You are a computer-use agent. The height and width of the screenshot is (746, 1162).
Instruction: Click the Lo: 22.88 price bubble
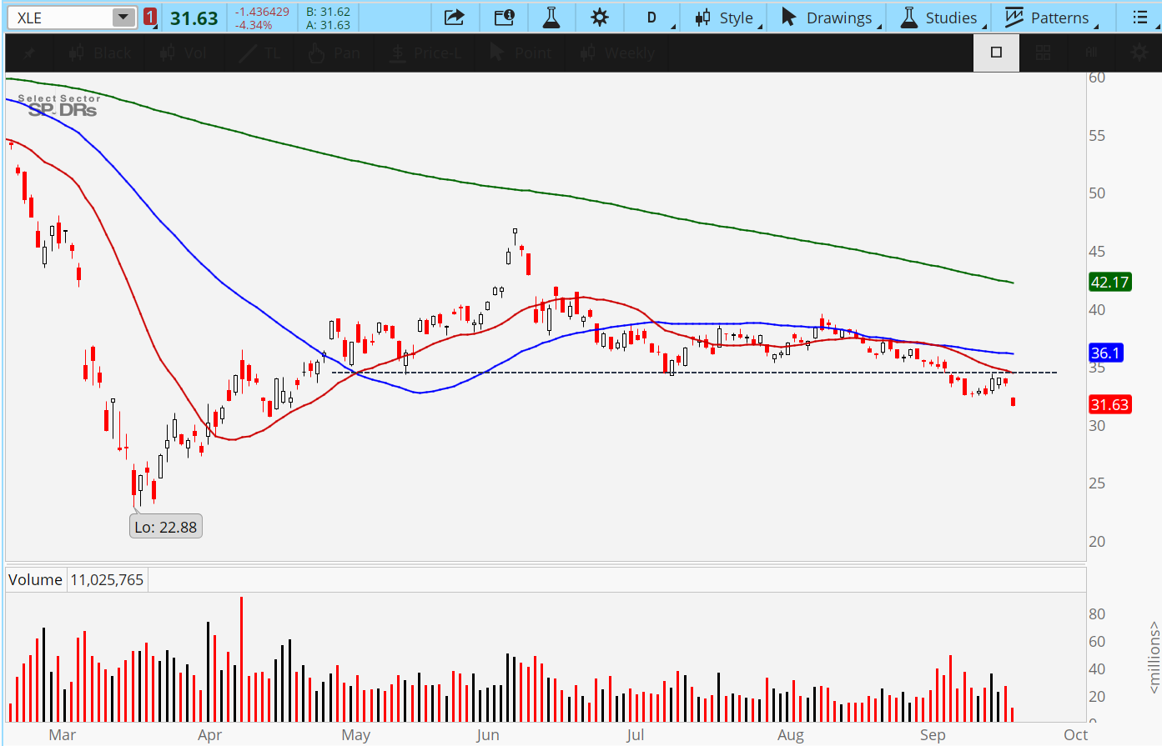point(166,527)
